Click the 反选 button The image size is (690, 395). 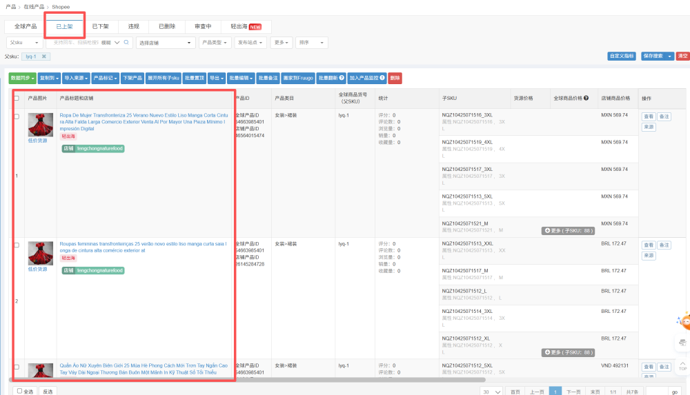tap(48, 391)
